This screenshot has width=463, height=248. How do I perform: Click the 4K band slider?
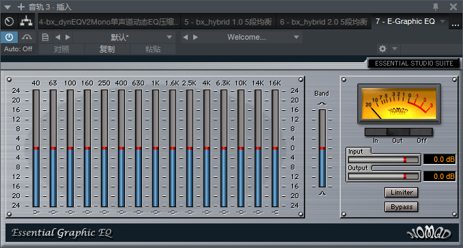[x=207, y=148]
